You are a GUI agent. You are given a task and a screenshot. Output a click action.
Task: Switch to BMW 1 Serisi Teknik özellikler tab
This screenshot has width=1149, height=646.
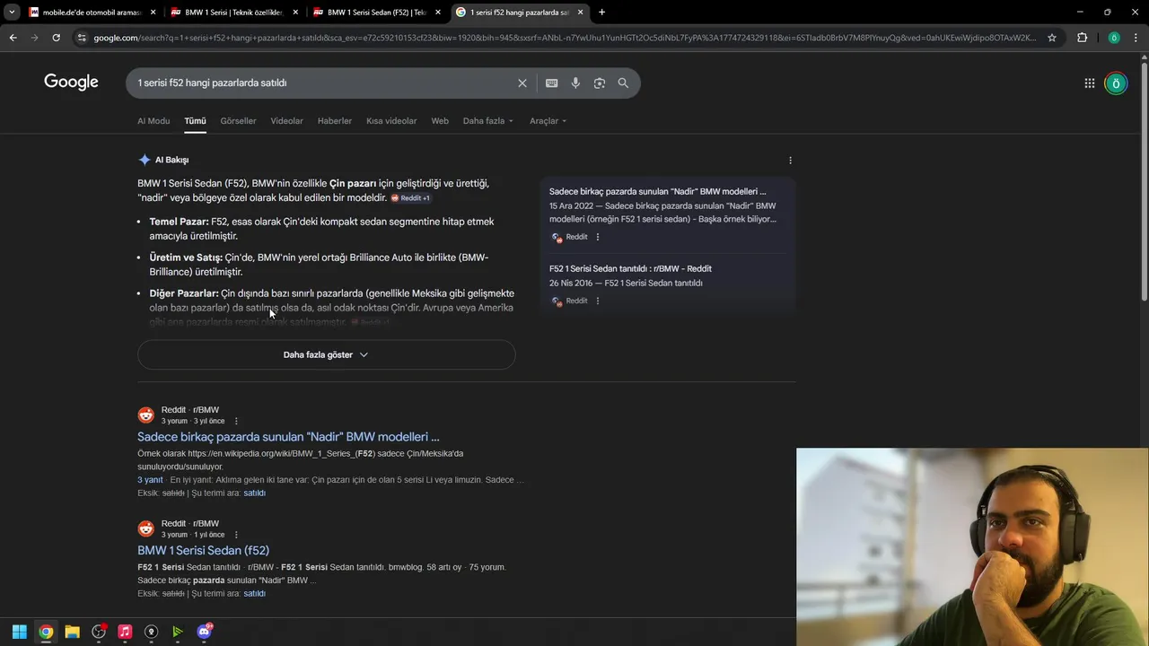coord(233,13)
